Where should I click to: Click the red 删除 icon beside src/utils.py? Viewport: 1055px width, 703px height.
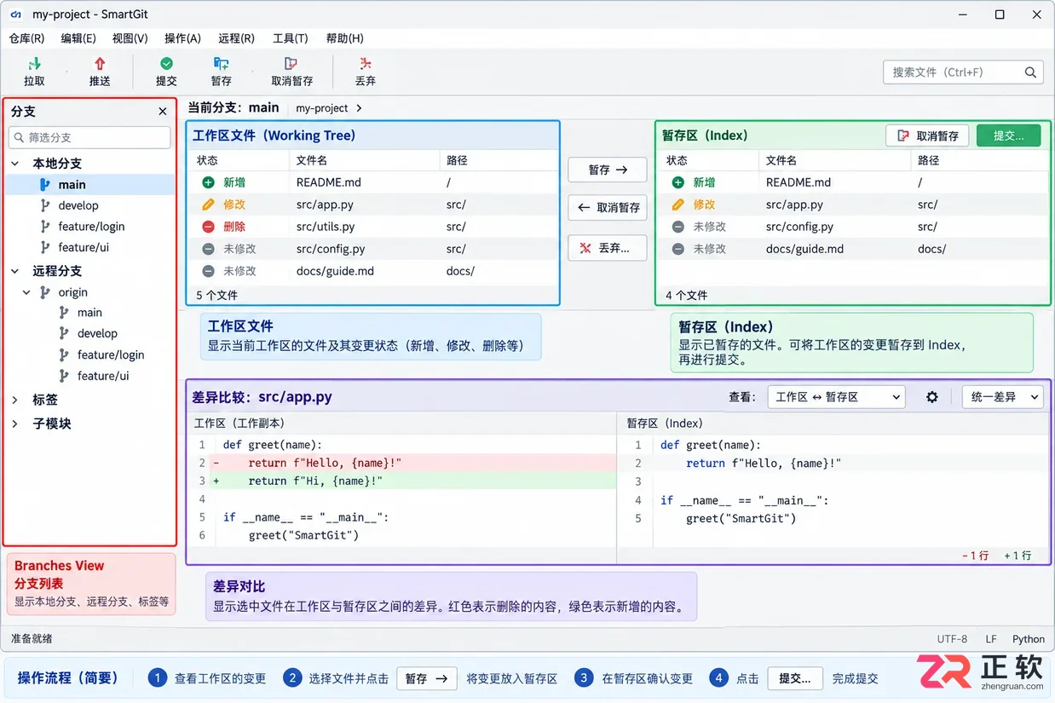[x=208, y=227]
